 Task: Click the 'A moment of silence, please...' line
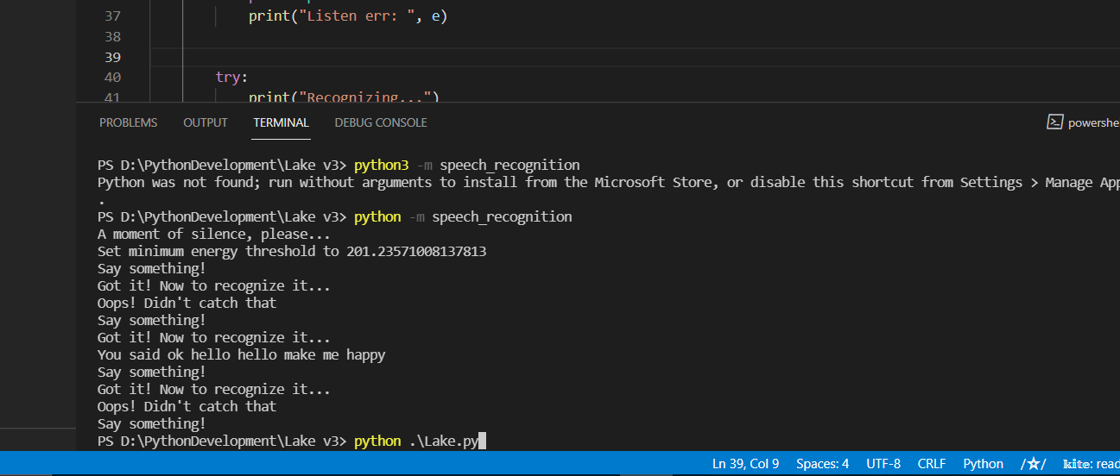point(214,234)
